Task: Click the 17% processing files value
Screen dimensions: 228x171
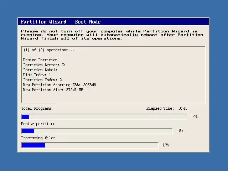Action: tap(166, 145)
